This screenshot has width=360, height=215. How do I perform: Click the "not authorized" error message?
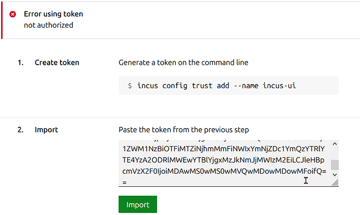pyautogui.click(x=49, y=25)
